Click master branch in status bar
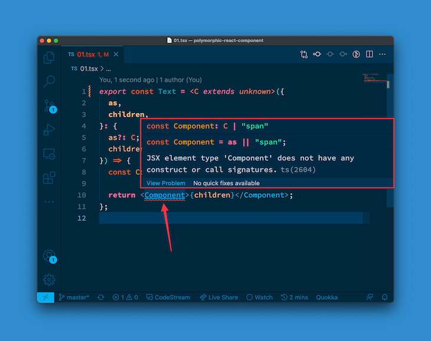The width and height of the screenshot is (431, 341). 74,297
